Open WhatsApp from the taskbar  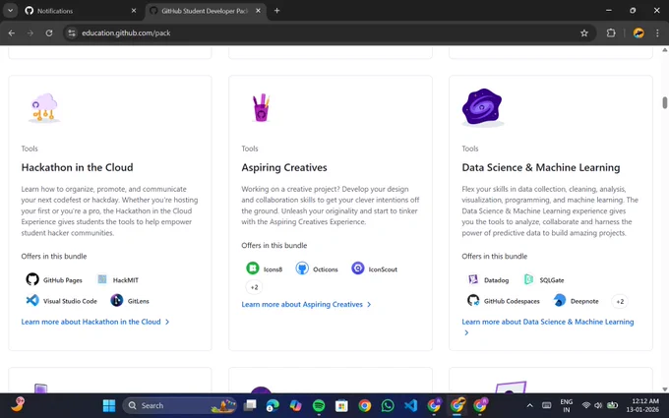tap(388, 405)
